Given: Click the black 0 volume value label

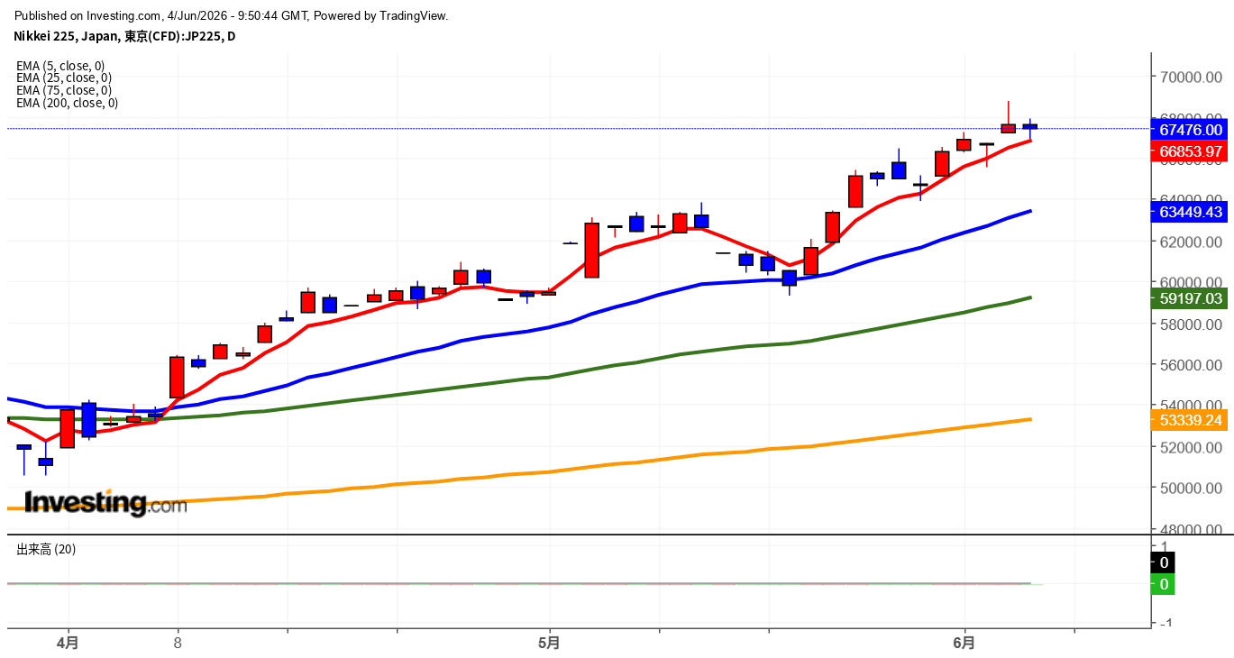Looking at the screenshot, I should coord(1164,562).
